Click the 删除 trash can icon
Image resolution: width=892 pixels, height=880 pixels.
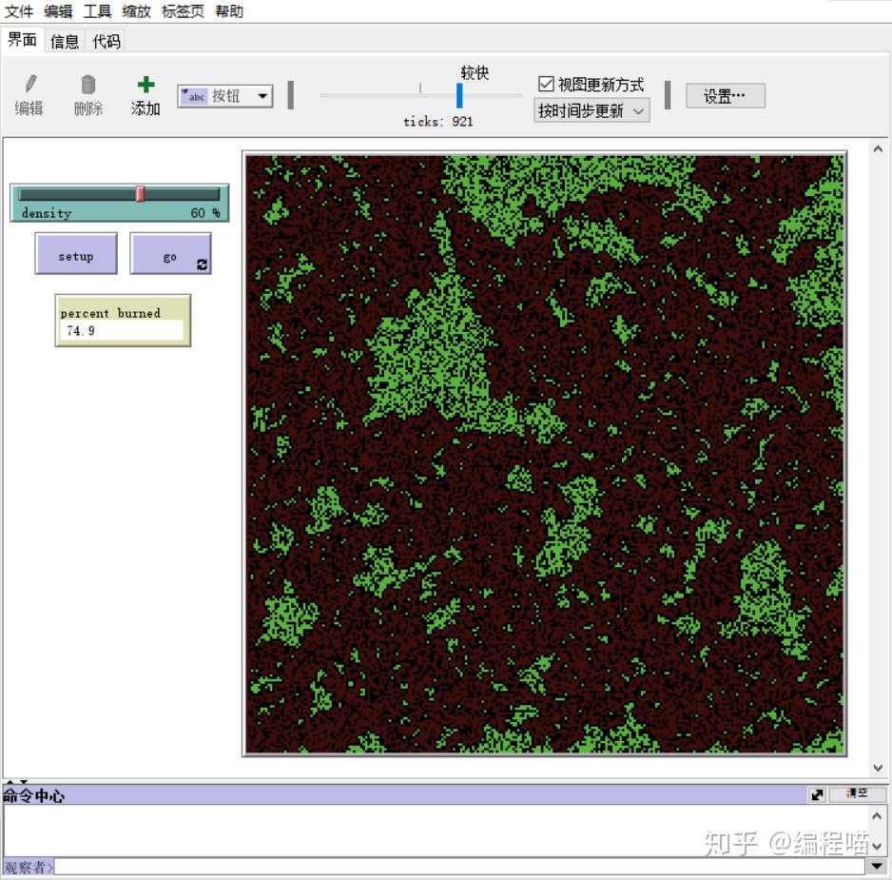[88, 85]
